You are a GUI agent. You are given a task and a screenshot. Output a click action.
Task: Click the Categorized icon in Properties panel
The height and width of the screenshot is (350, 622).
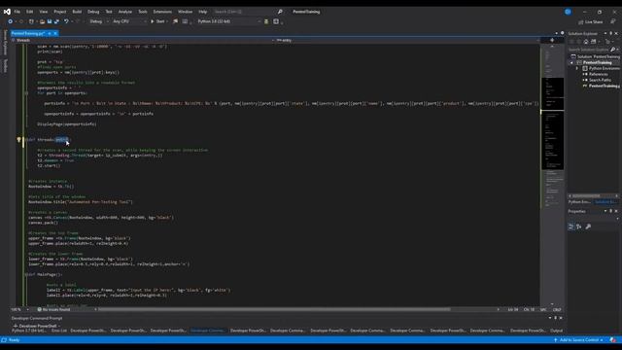pyautogui.click(x=571, y=227)
